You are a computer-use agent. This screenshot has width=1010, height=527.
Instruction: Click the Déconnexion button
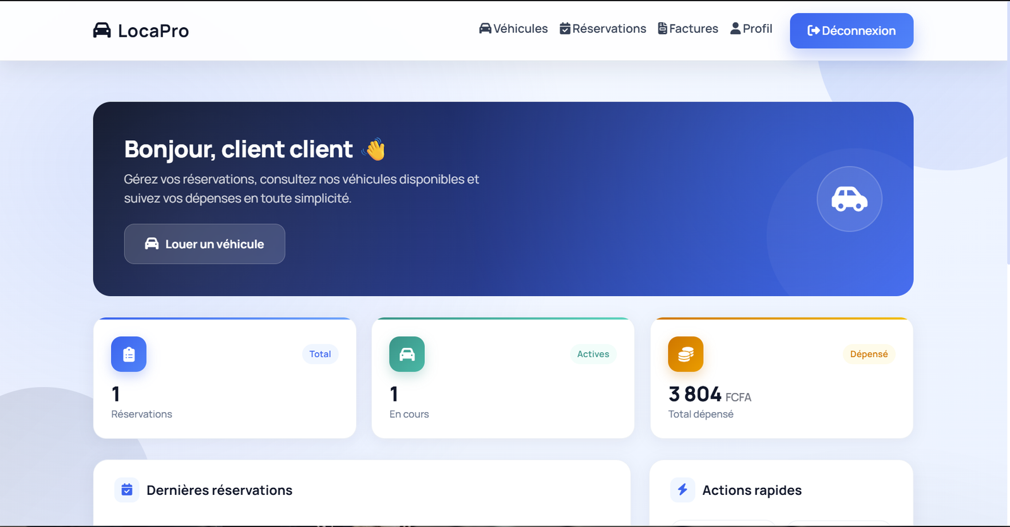[x=852, y=30]
